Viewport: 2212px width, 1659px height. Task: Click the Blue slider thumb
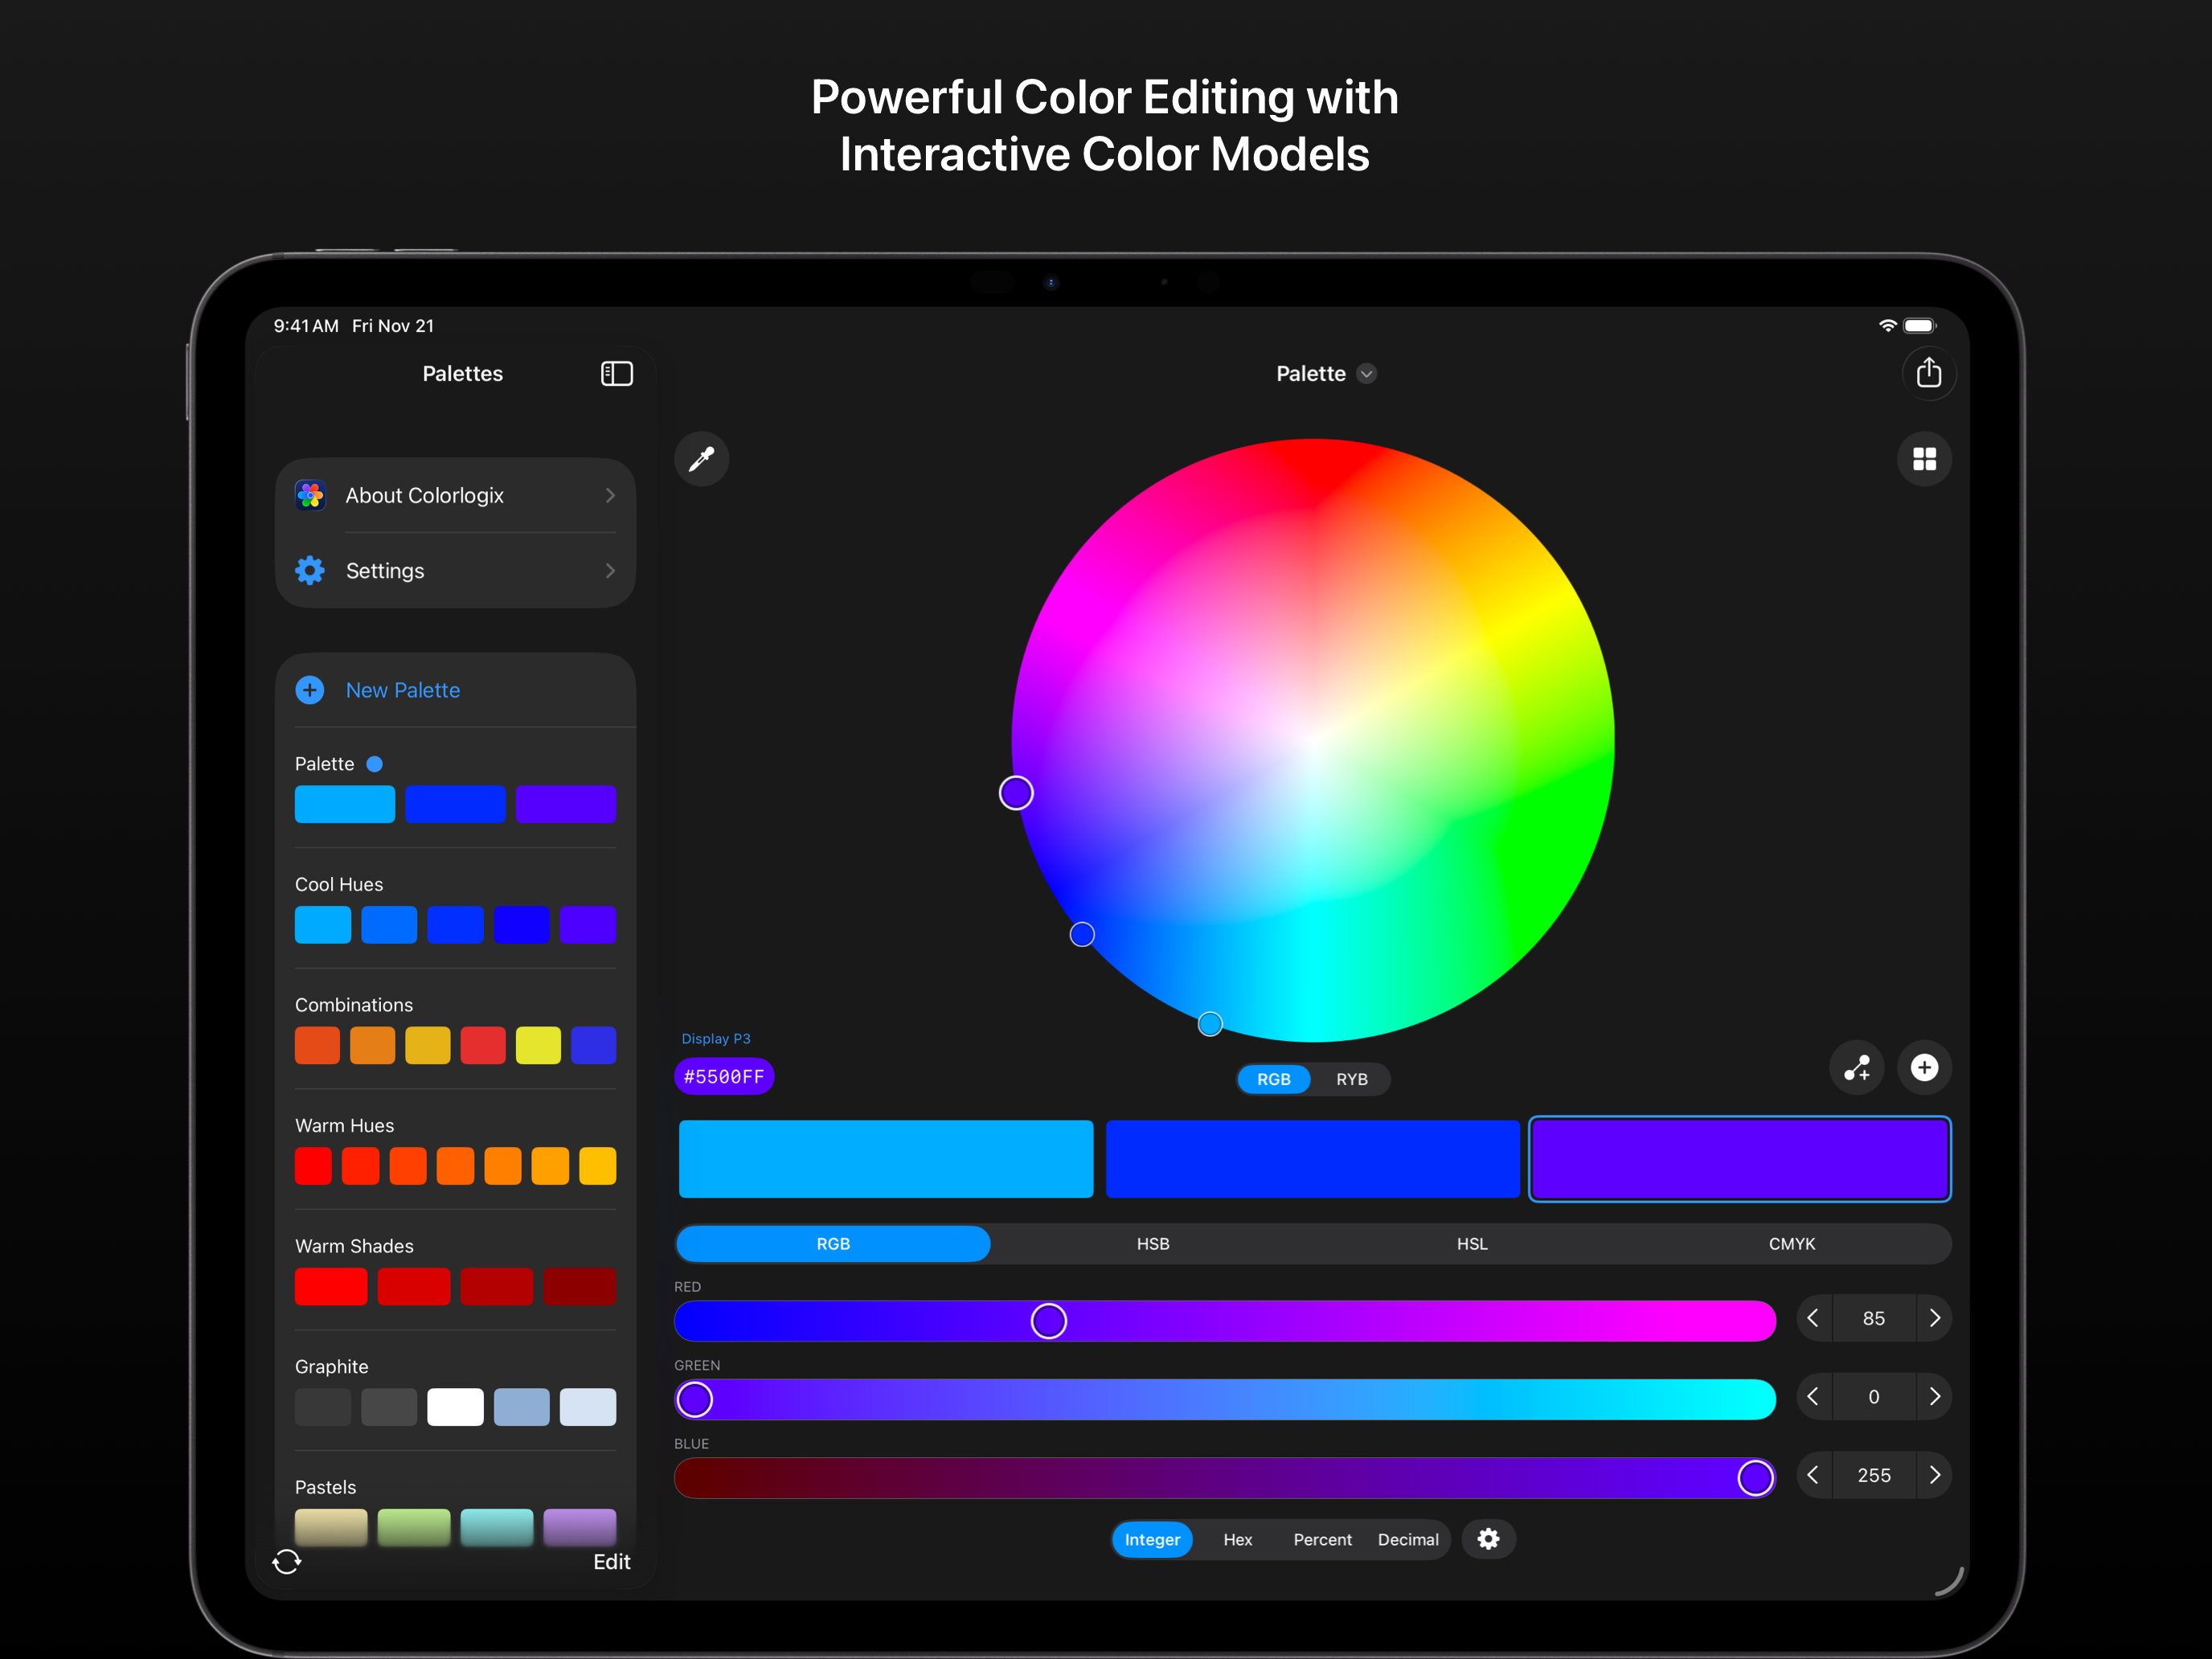pos(1755,1477)
